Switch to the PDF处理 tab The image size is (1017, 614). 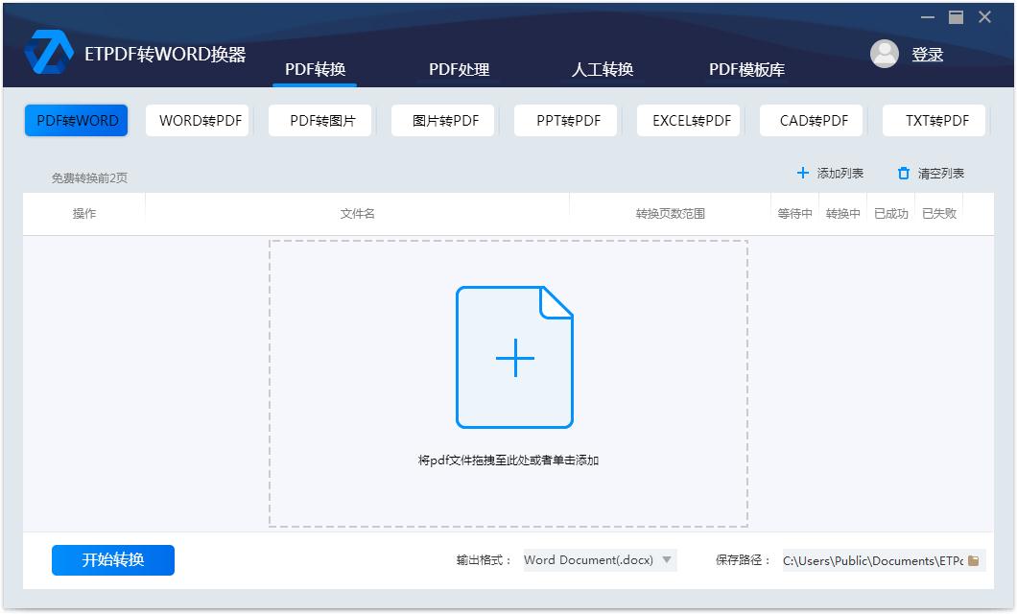click(x=459, y=69)
